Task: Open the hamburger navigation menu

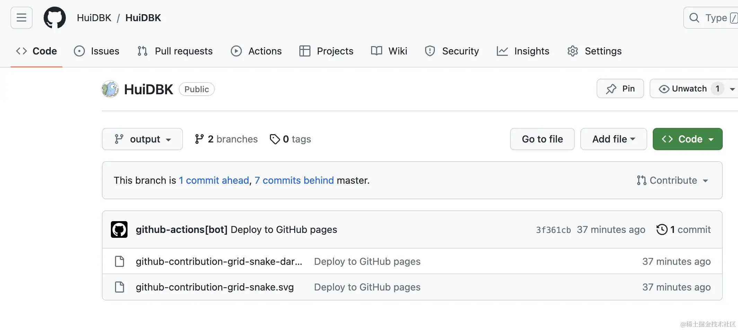Action: tap(21, 18)
